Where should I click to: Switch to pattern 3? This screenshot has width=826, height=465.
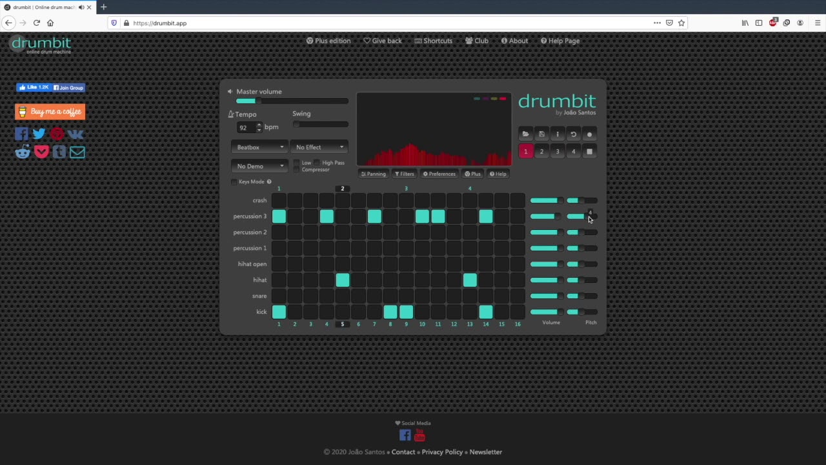[558, 152]
